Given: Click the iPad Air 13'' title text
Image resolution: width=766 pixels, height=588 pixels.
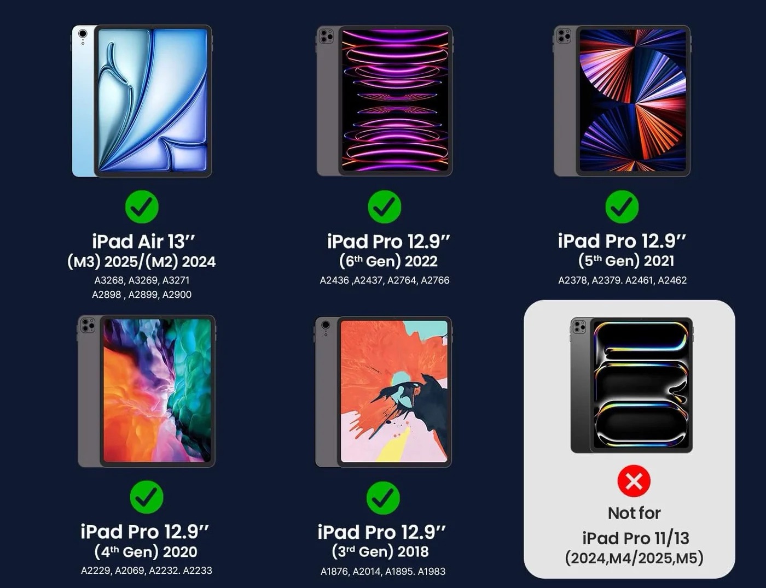Looking at the screenshot, I should click(143, 241).
